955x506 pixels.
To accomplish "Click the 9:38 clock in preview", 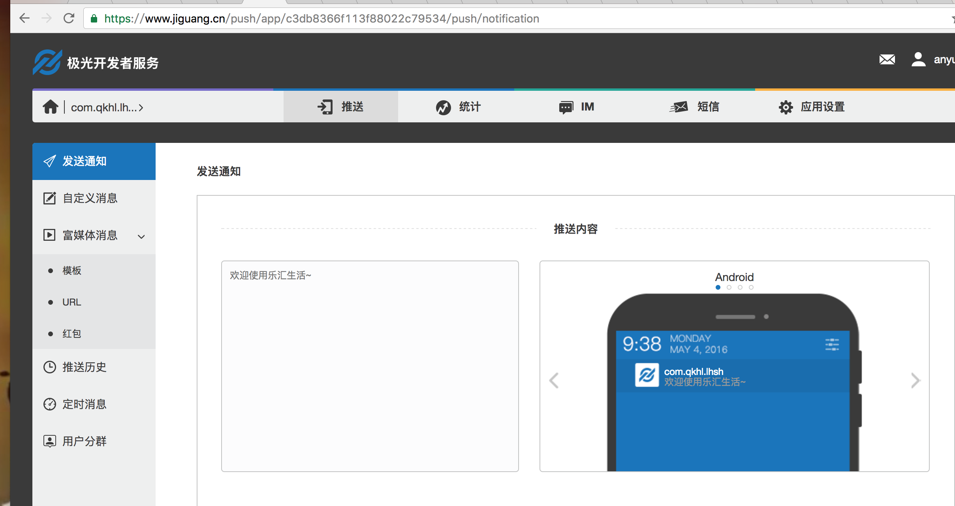I will click(642, 344).
